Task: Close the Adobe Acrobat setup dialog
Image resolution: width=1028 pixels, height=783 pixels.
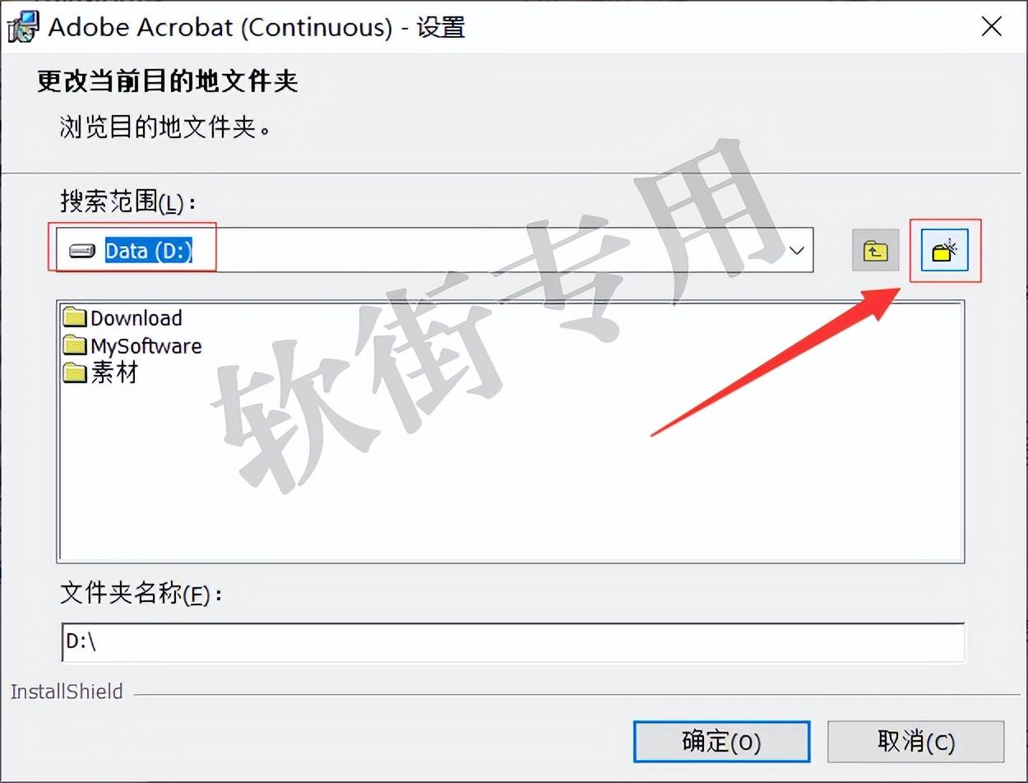Action: [992, 27]
